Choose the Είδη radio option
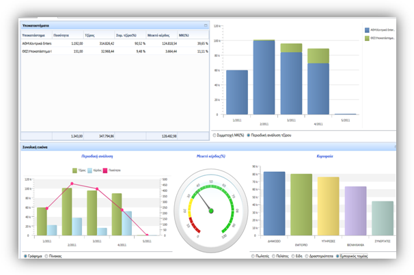Screen dimensions: 414x275 click(293, 256)
